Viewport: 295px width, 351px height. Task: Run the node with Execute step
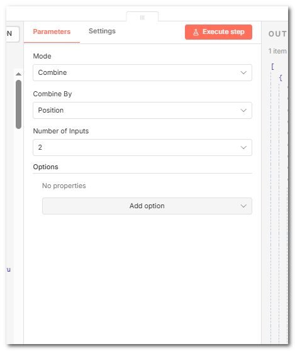coord(218,32)
